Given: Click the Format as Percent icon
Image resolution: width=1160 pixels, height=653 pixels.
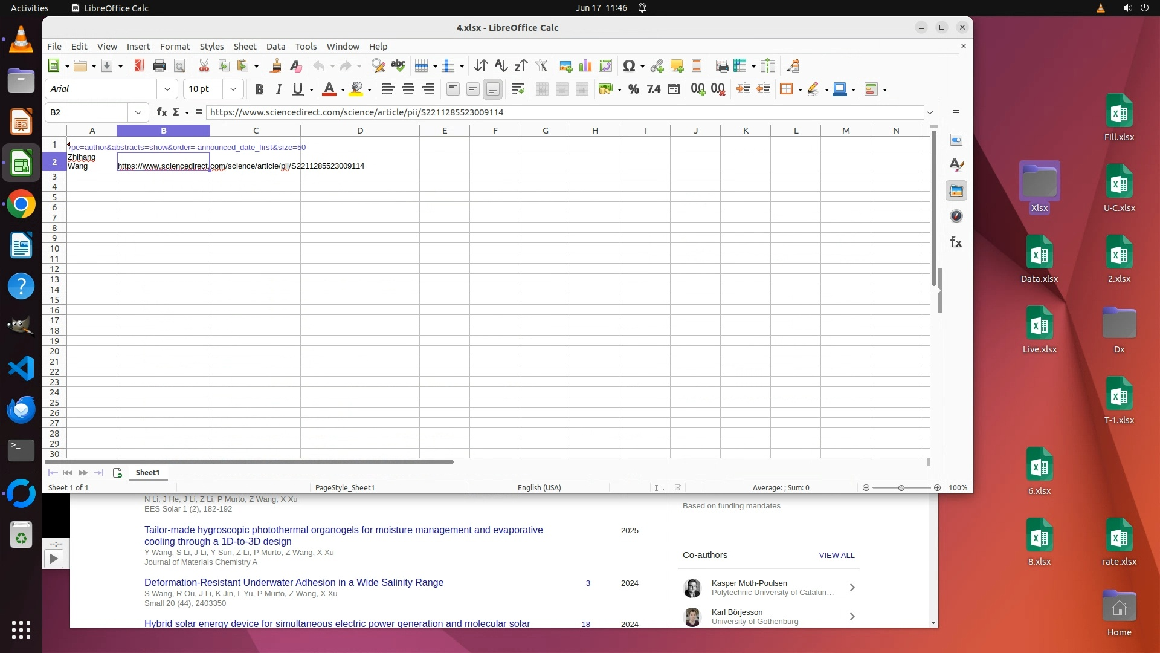Looking at the screenshot, I should (633, 89).
